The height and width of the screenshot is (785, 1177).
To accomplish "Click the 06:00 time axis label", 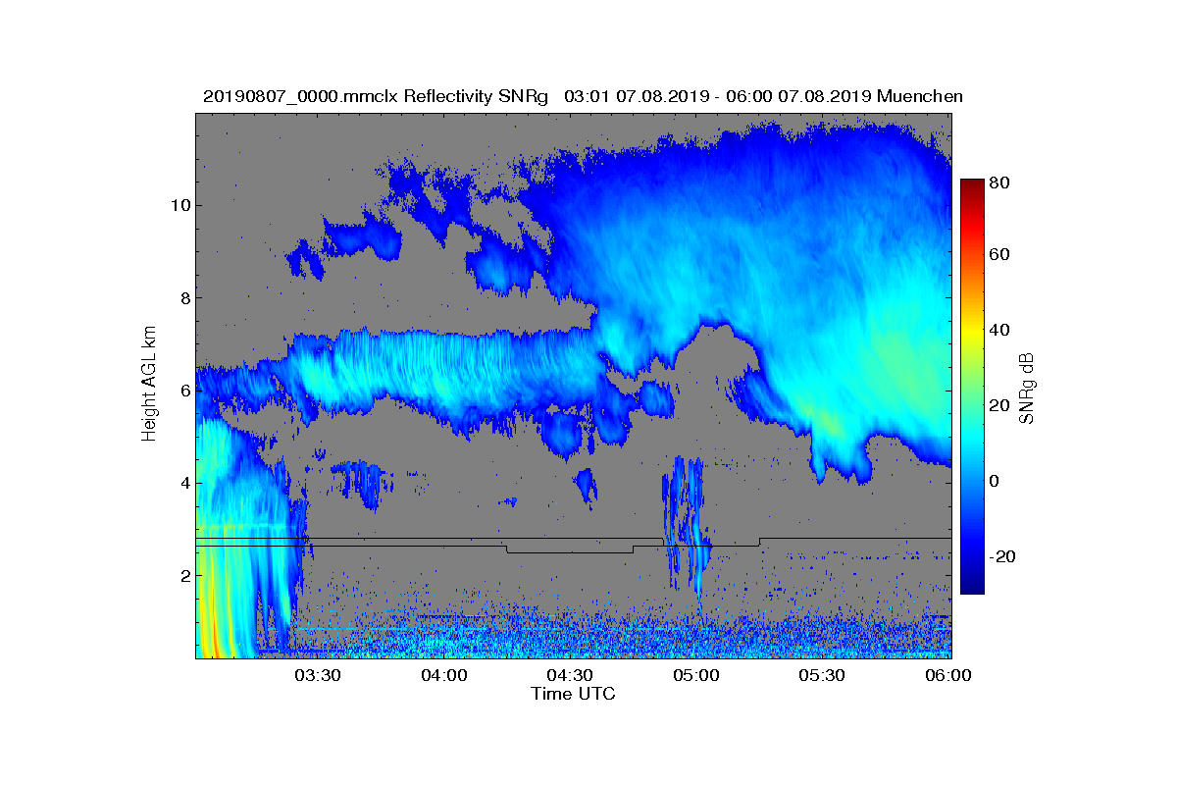I will pos(949,676).
